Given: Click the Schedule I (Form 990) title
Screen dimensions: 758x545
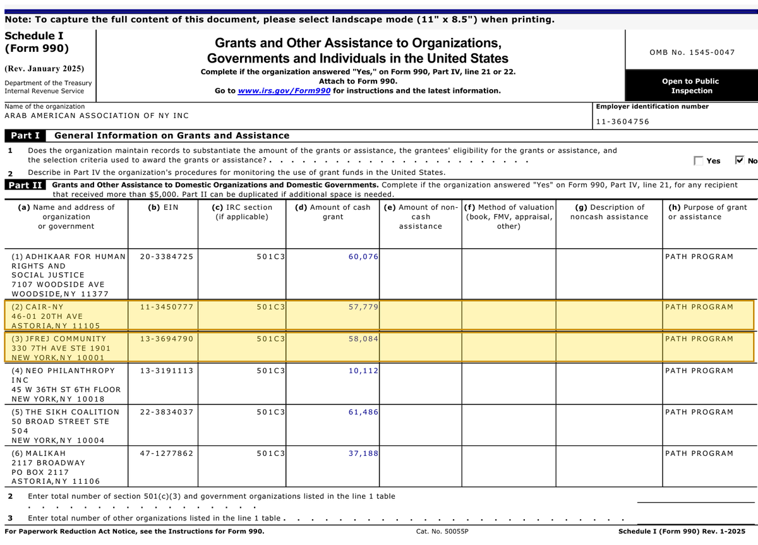Looking at the screenshot, I should 37,42.
